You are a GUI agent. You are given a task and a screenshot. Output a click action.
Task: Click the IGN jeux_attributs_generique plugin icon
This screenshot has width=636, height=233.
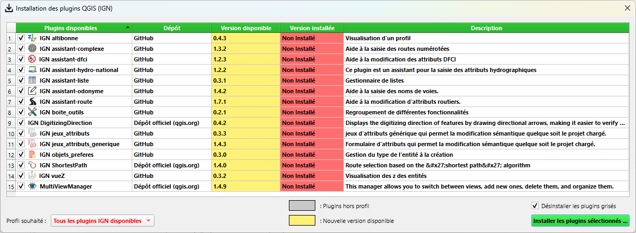(32, 144)
